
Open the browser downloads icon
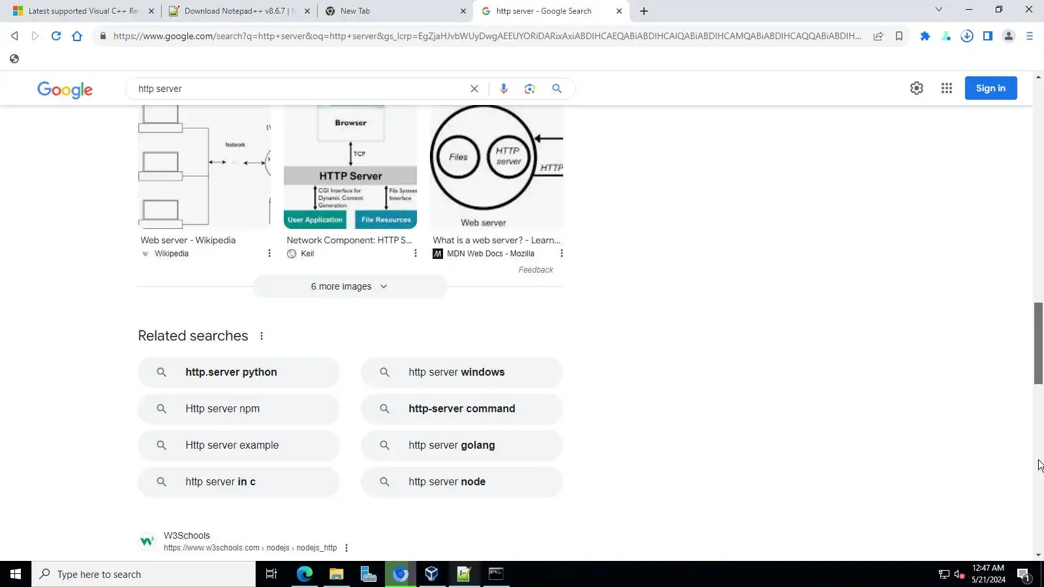967,36
